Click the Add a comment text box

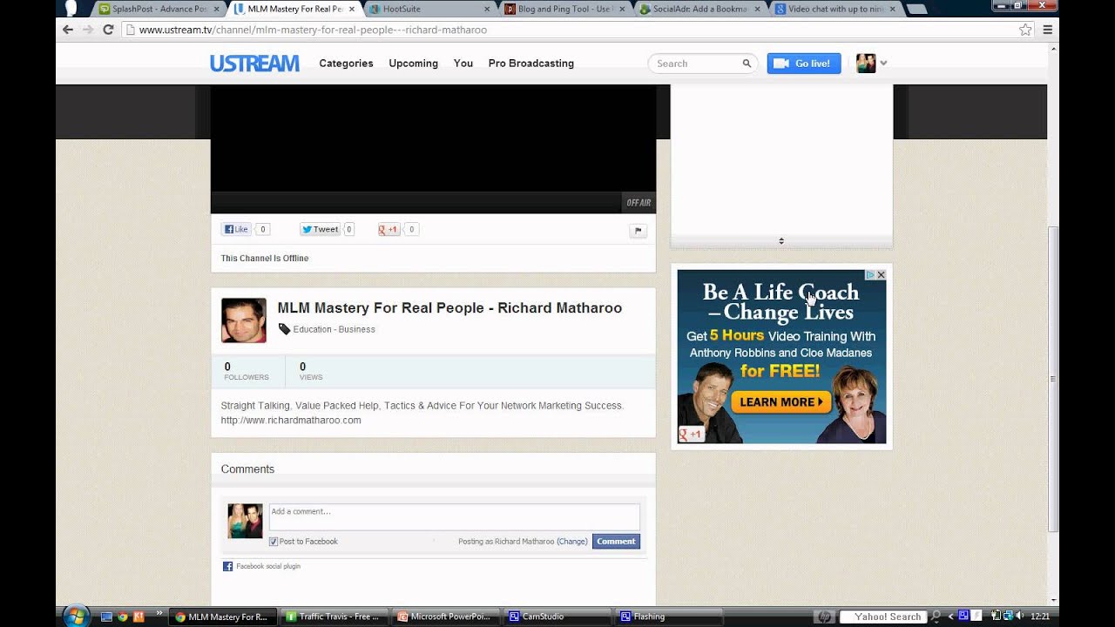tap(454, 516)
